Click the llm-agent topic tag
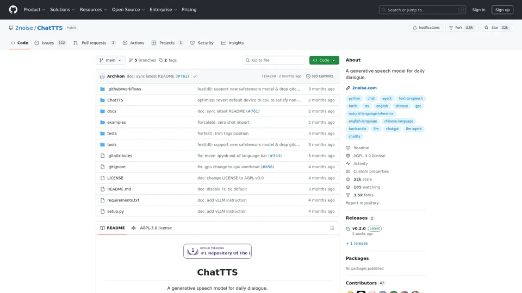The width and height of the screenshot is (522, 293). point(413,129)
